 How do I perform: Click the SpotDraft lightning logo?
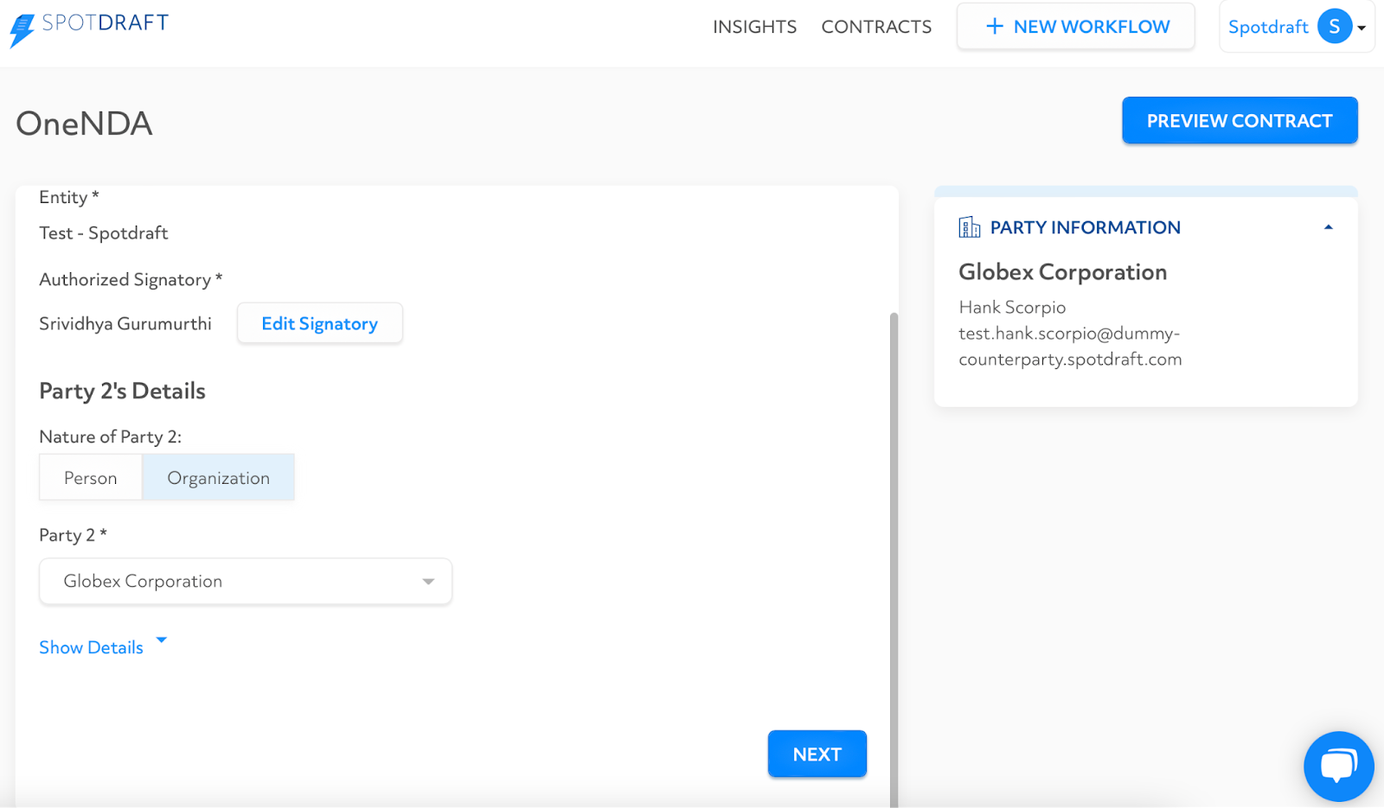[22, 30]
